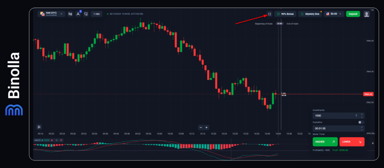
Task: Toggle the Expiration mode switch
Action: click(x=361, y=122)
